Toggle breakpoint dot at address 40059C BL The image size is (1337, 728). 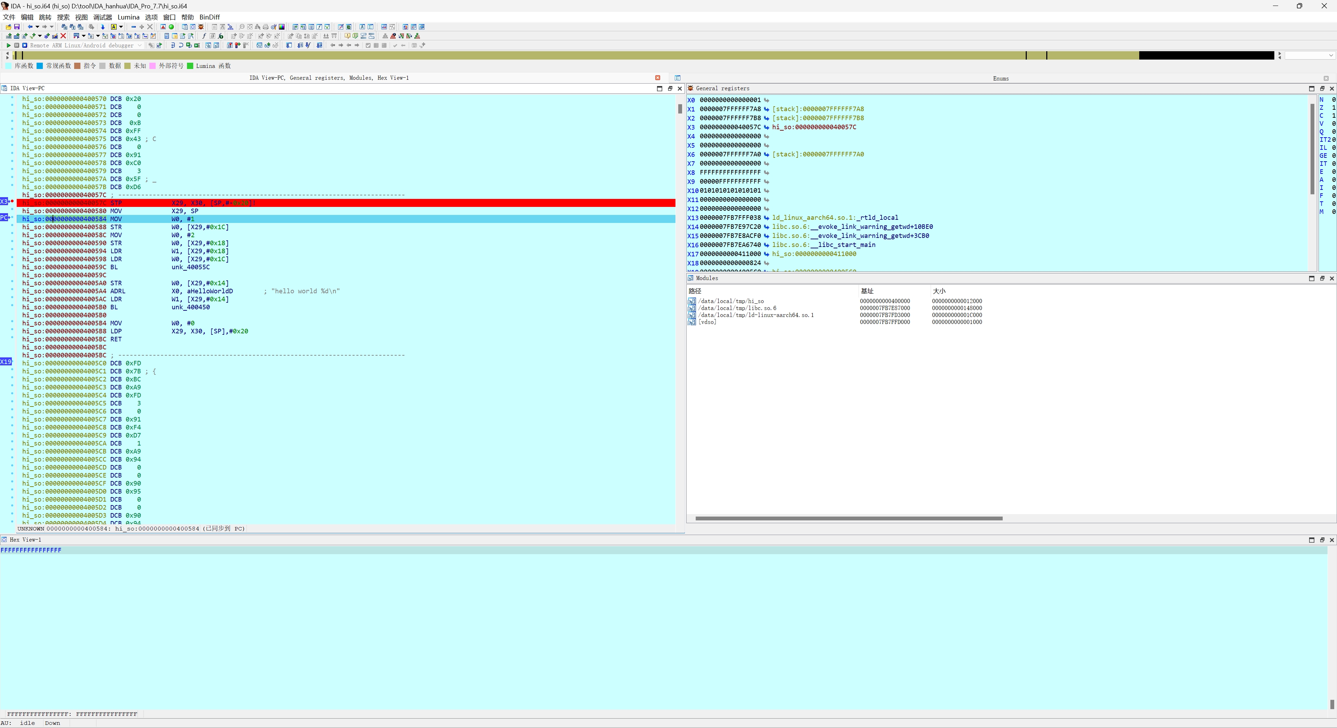[x=12, y=266]
